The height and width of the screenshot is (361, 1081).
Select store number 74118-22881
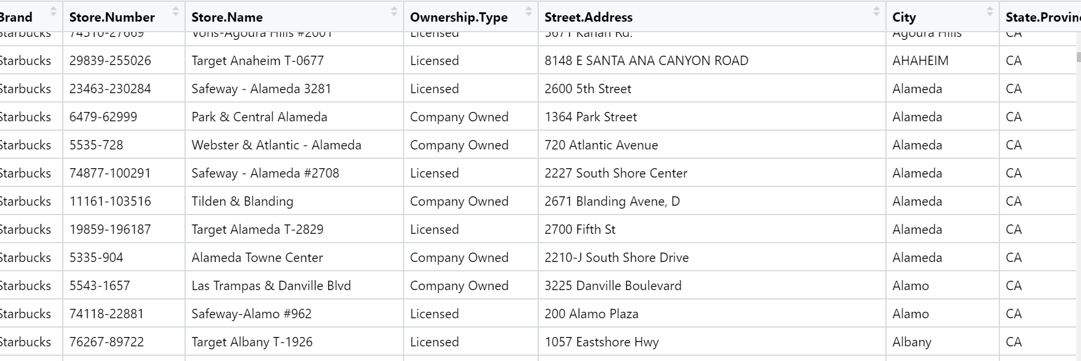[x=106, y=314]
